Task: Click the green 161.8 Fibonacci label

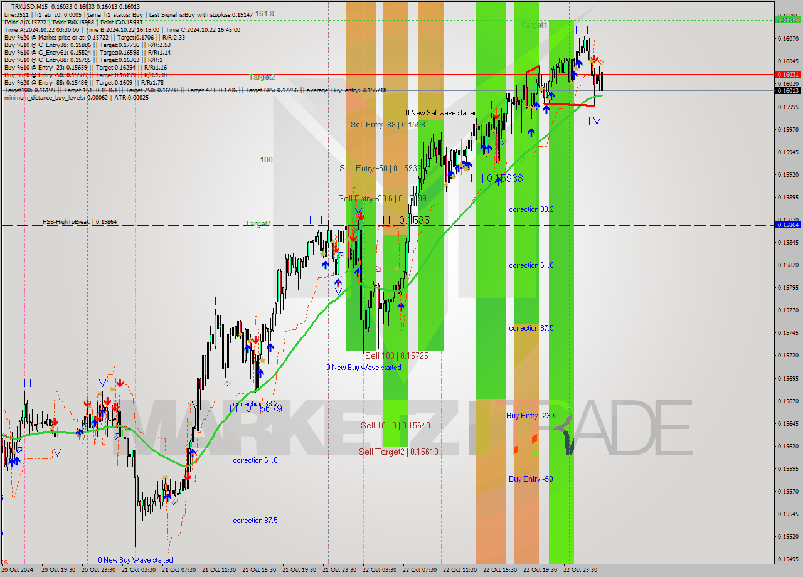Action: 264,13
